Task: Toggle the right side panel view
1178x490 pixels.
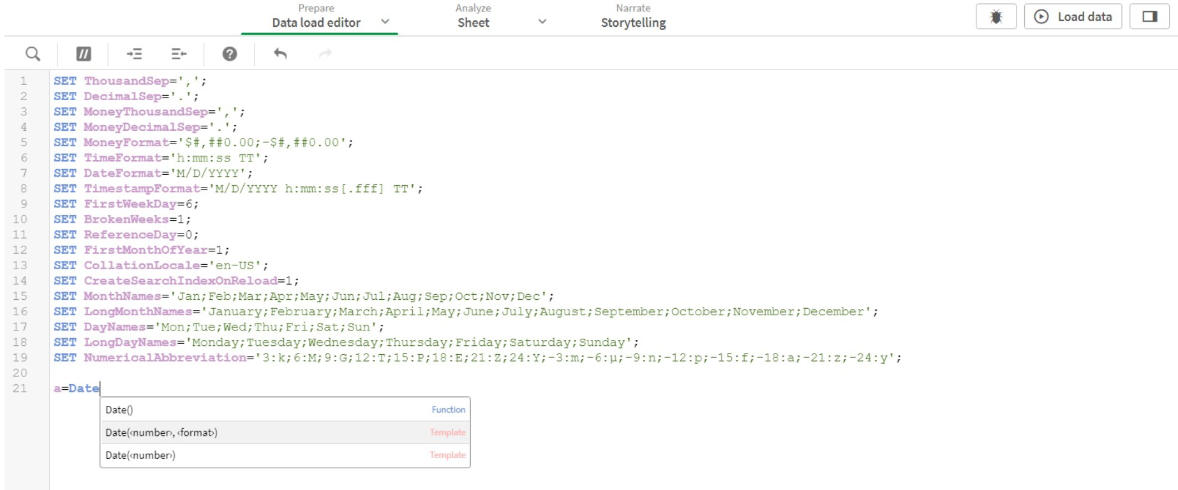Action: [1149, 17]
